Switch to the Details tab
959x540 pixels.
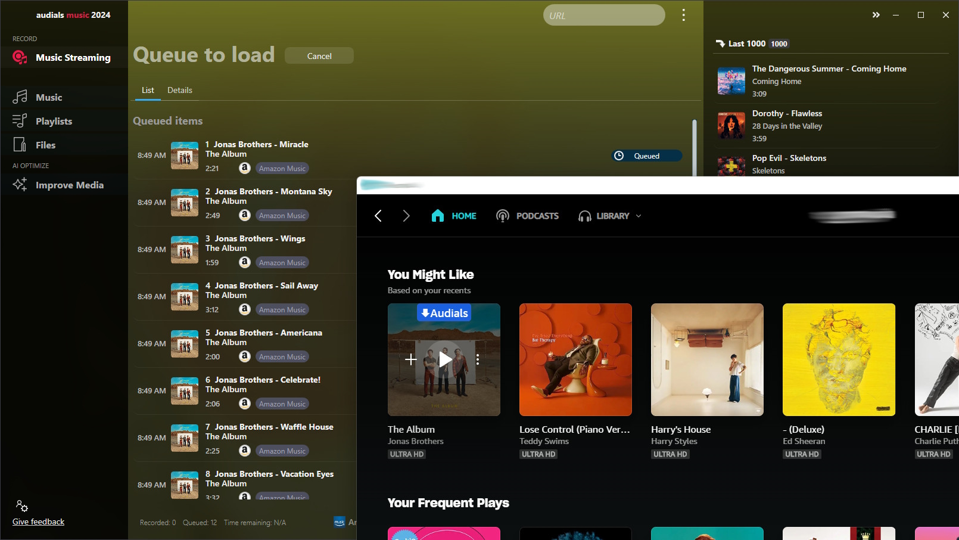point(180,90)
